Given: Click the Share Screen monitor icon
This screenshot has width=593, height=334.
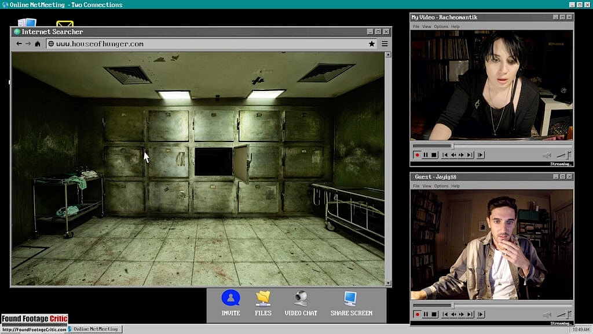Looking at the screenshot, I should (351, 299).
